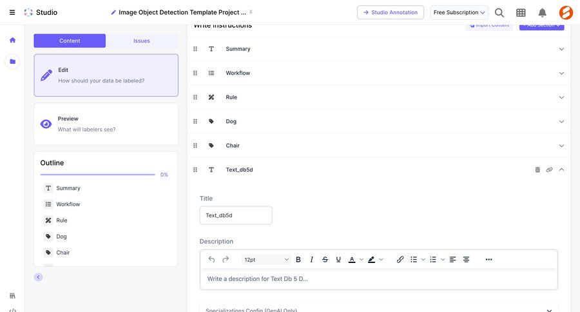Grab drag handle of Workflow row
The width and height of the screenshot is (580, 312).
pos(195,73)
